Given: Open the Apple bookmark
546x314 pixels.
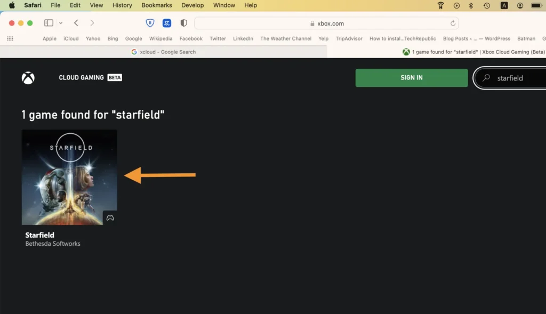Looking at the screenshot, I should (x=50, y=38).
